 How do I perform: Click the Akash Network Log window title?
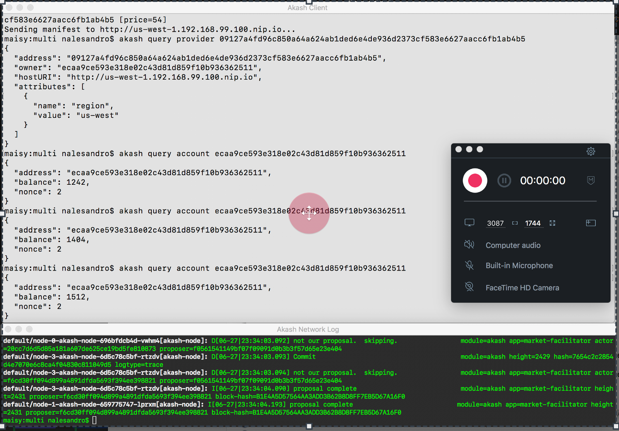point(308,329)
